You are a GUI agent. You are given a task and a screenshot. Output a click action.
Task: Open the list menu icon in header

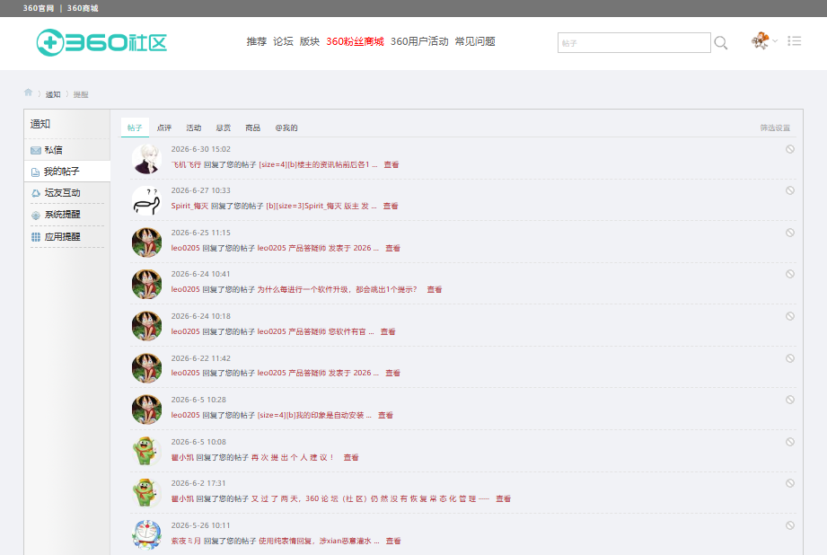tap(795, 40)
